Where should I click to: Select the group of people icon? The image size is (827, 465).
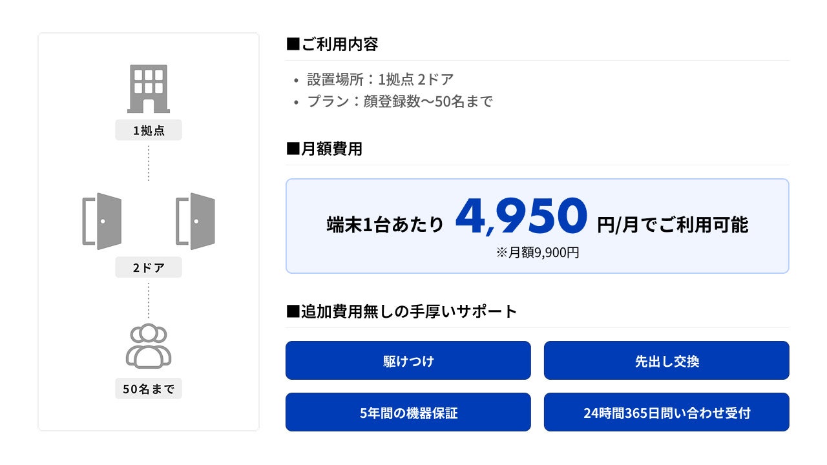tap(149, 346)
